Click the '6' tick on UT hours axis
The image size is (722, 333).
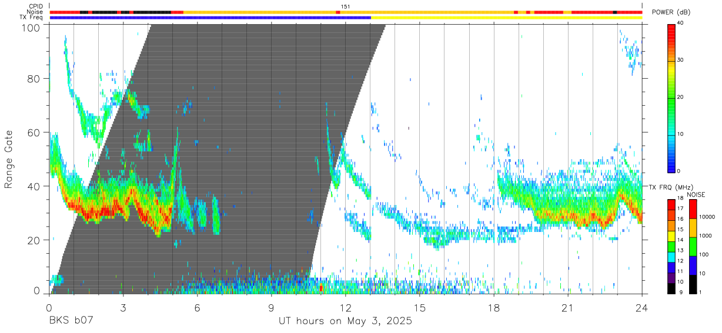tap(197, 307)
